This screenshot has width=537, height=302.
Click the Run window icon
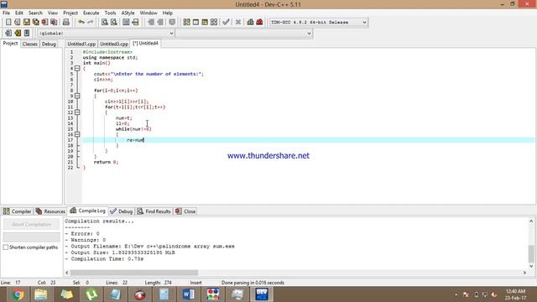(x=196, y=23)
